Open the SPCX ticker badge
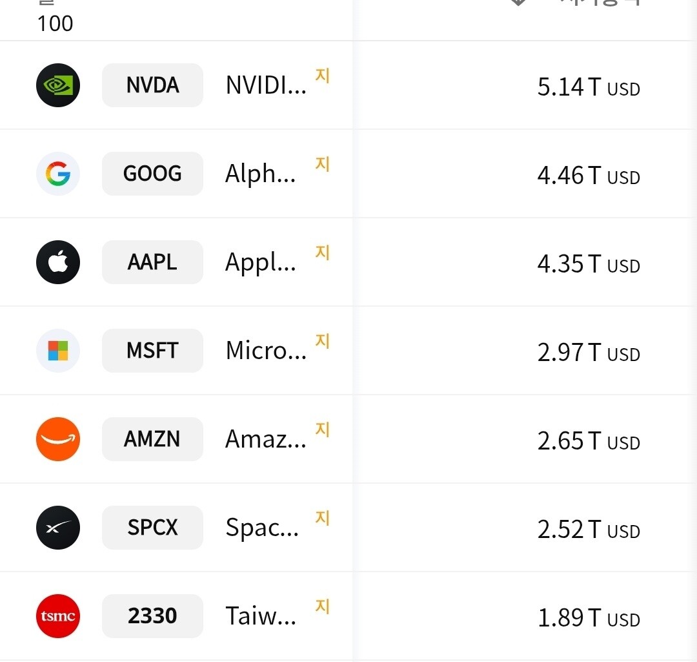Image resolution: width=697 pixels, height=662 pixels. click(x=152, y=528)
